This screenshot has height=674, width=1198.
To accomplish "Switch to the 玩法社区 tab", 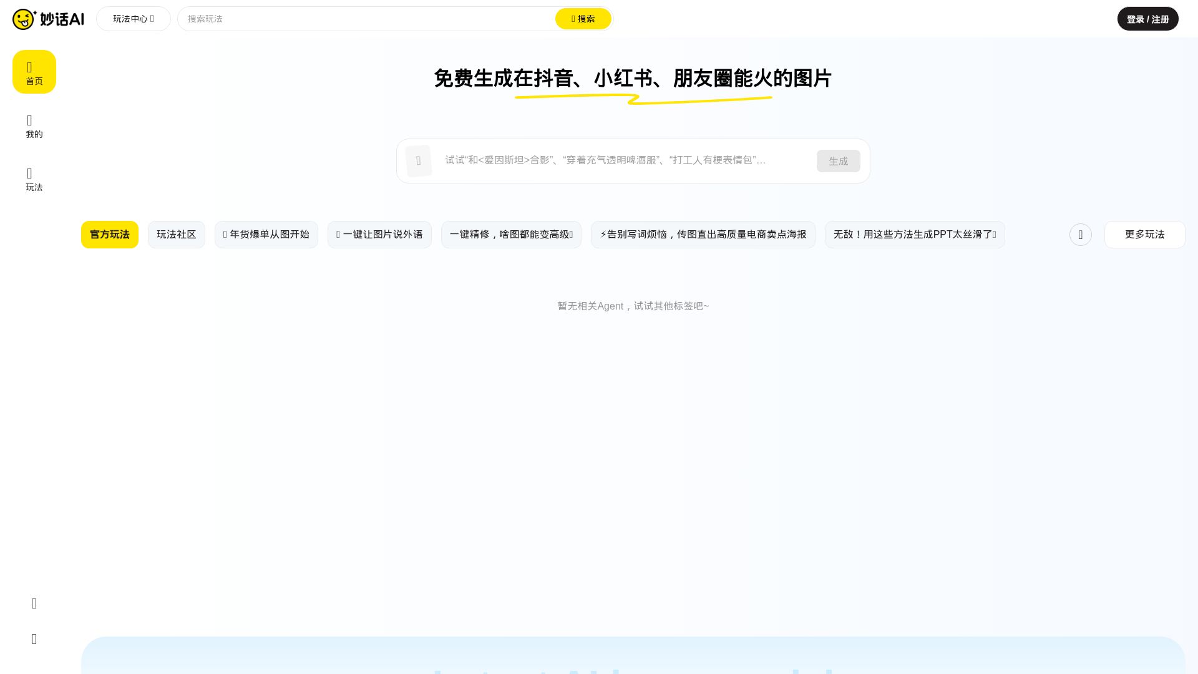I will click(176, 235).
